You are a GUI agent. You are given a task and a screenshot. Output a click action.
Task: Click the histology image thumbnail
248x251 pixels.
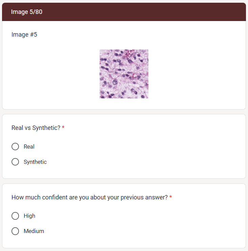[x=124, y=74]
